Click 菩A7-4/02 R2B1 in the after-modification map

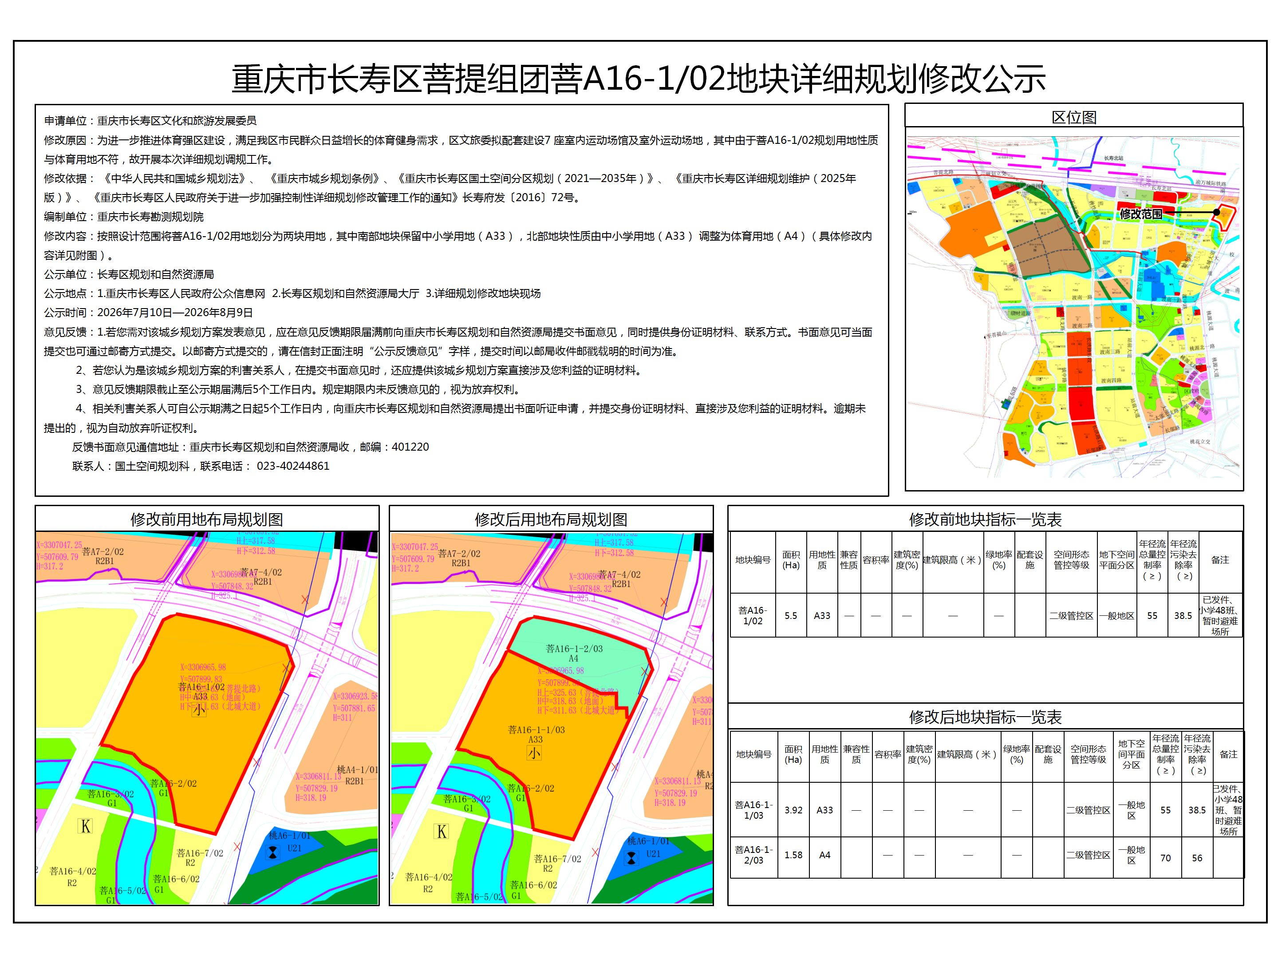(619, 579)
